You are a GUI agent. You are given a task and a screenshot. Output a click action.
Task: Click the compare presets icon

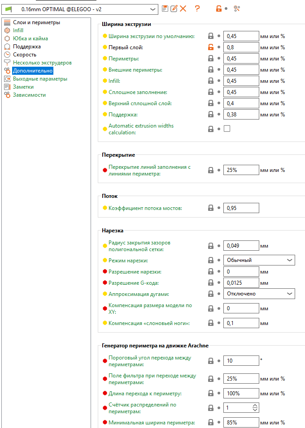(237, 9)
